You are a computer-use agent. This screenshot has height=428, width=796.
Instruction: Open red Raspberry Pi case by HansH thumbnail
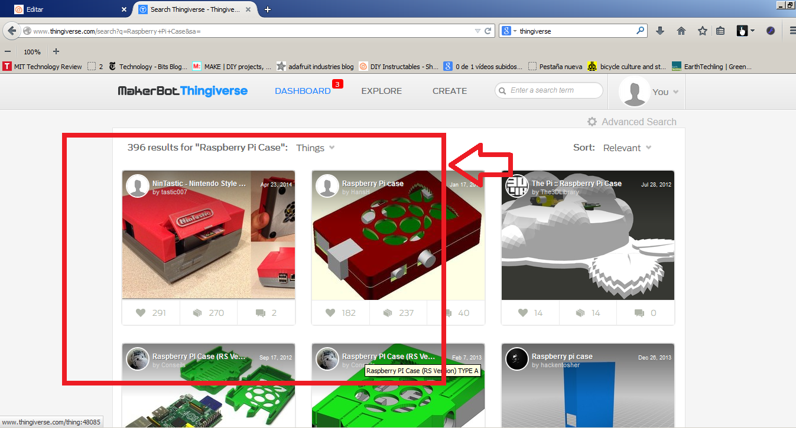[x=398, y=235]
